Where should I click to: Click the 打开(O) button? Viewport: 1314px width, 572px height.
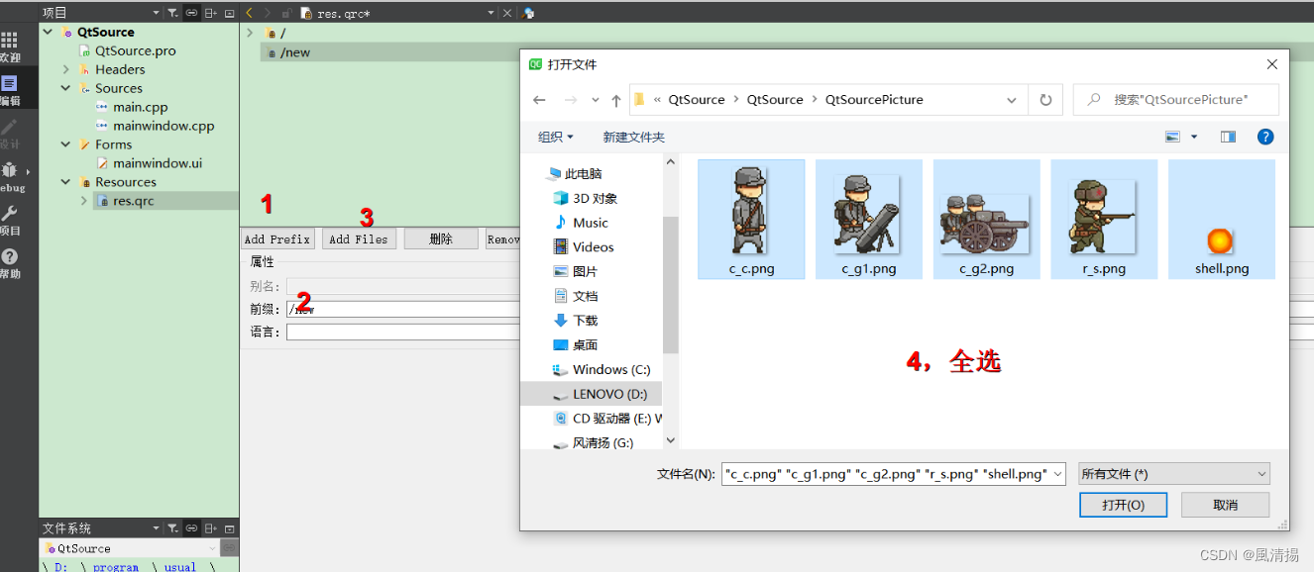pyautogui.click(x=1124, y=505)
